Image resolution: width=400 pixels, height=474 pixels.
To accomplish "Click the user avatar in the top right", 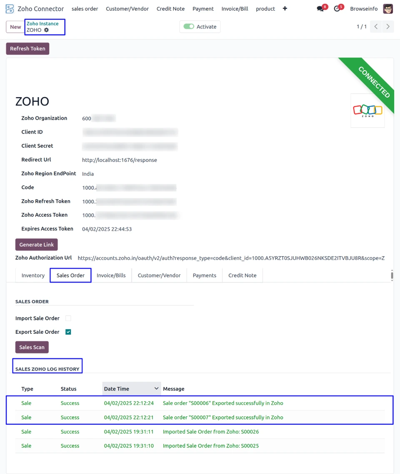I will click(388, 9).
